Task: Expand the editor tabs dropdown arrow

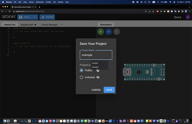Action: click(x=62, y=24)
